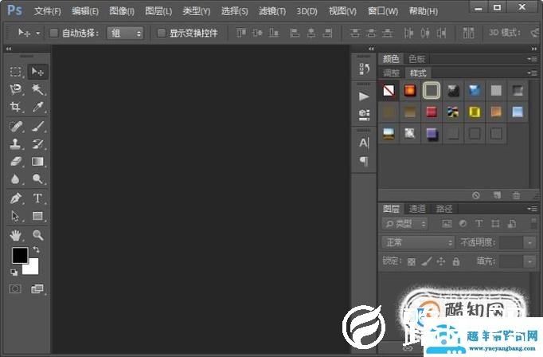Toggle lock all padlock
This screenshot has width=543, height=357.
456,261
